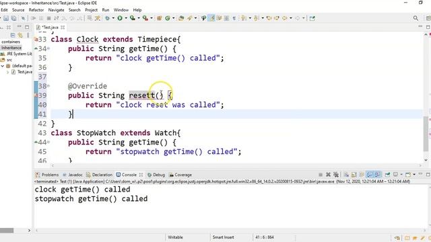Screen dimensions: 431x242
Task: Close the Console view tab
Action: pos(141,175)
